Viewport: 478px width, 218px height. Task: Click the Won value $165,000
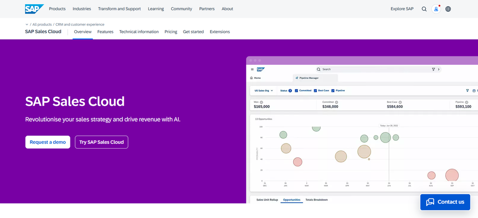(261, 107)
